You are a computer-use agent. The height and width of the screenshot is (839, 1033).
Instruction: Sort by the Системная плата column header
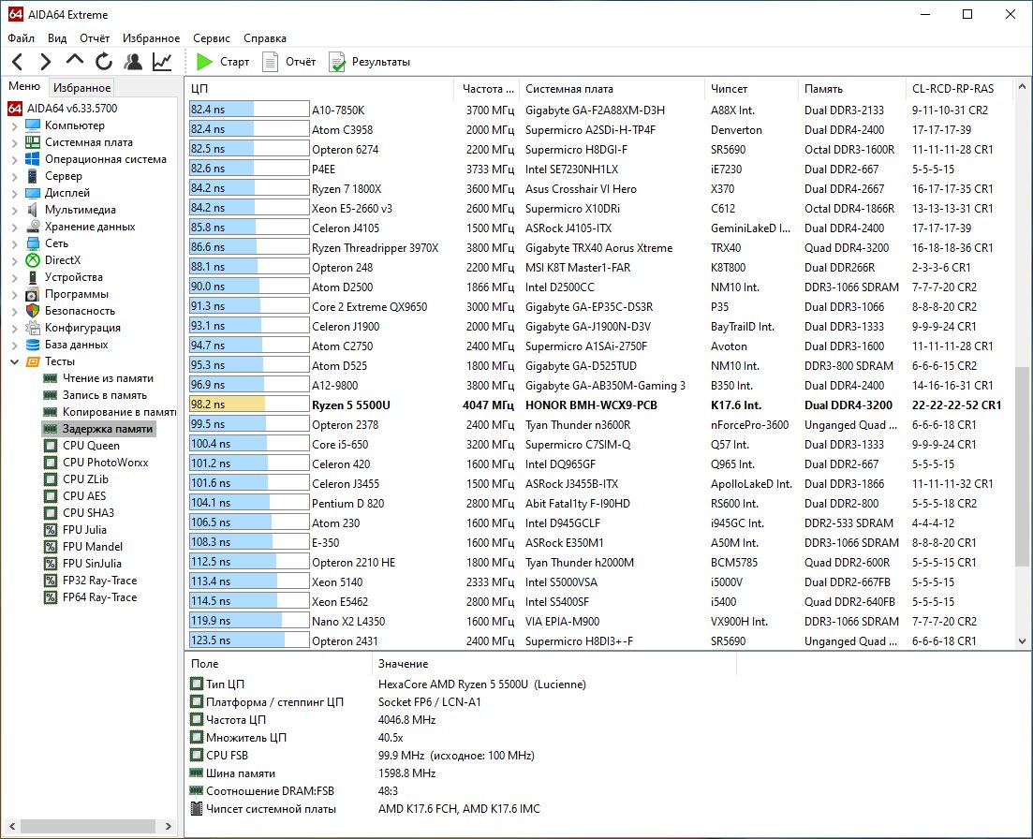(x=612, y=88)
